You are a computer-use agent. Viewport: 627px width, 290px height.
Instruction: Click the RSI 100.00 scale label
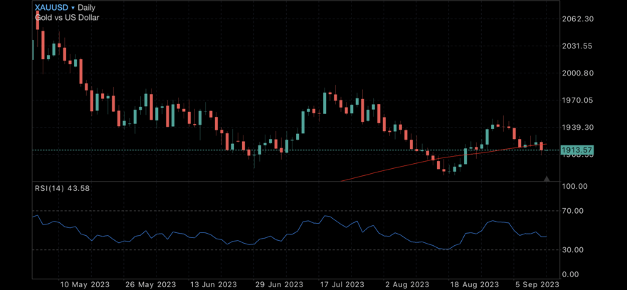[574, 186]
